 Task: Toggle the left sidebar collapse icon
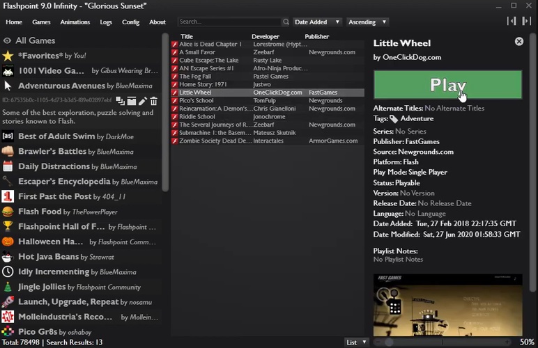512,22
